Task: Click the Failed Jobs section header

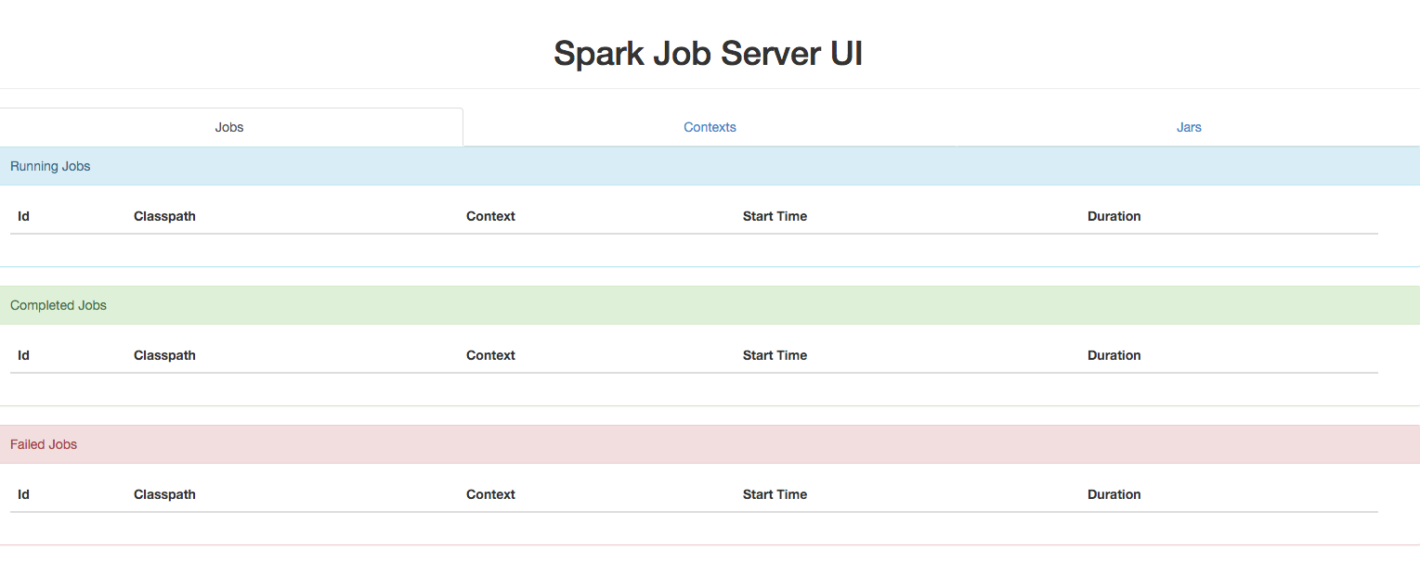Action: [44, 444]
